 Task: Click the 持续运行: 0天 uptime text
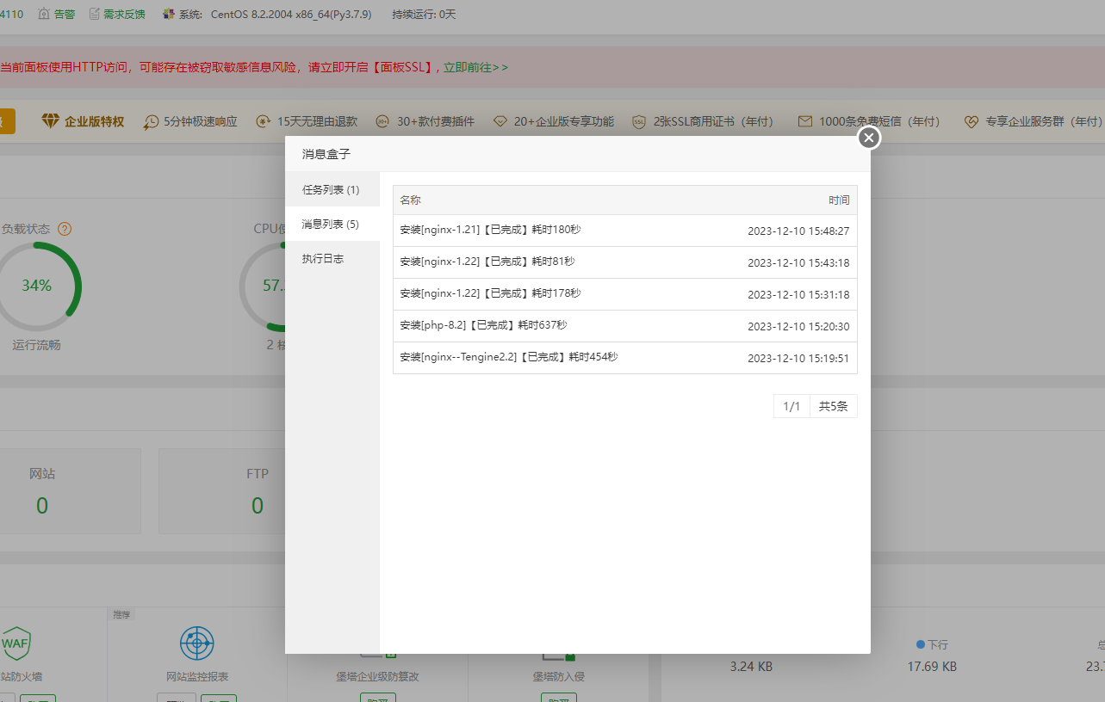[x=424, y=14]
